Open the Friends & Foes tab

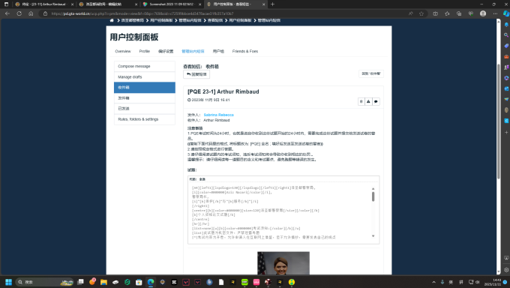pyautogui.click(x=245, y=52)
